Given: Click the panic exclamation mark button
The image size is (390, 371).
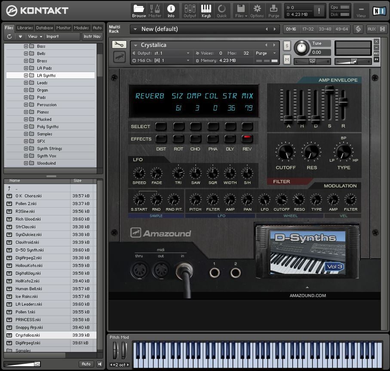Looking at the screenshot, I should tap(319, 11).
